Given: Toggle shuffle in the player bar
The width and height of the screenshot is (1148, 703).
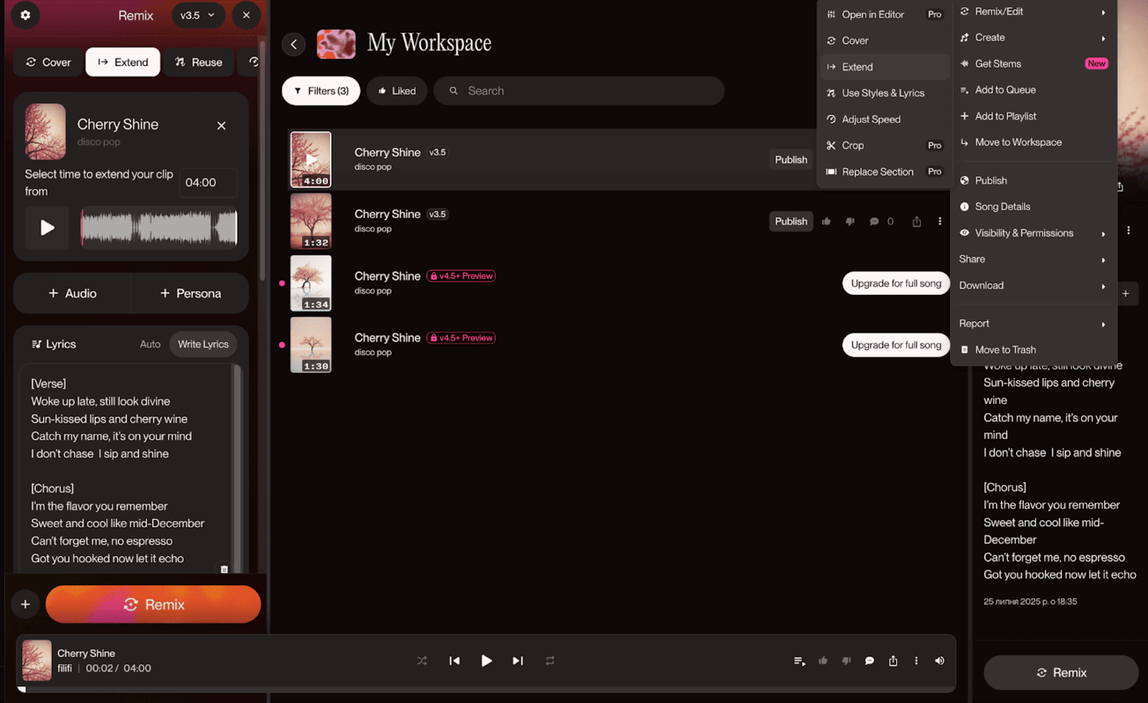Looking at the screenshot, I should pyautogui.click(x=422, y=661).
